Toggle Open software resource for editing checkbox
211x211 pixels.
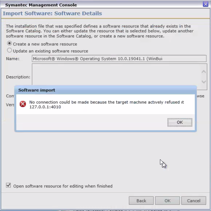(8, 185)
